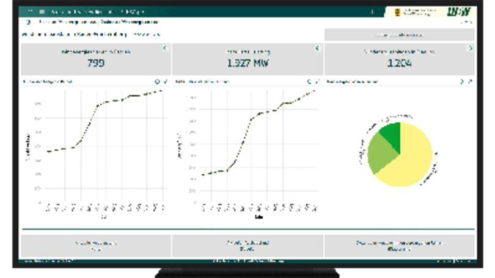Click the Baden-Württemberg coat of arms logo
This screenshot has height=278, width=495.
click(x=398, y=12)
